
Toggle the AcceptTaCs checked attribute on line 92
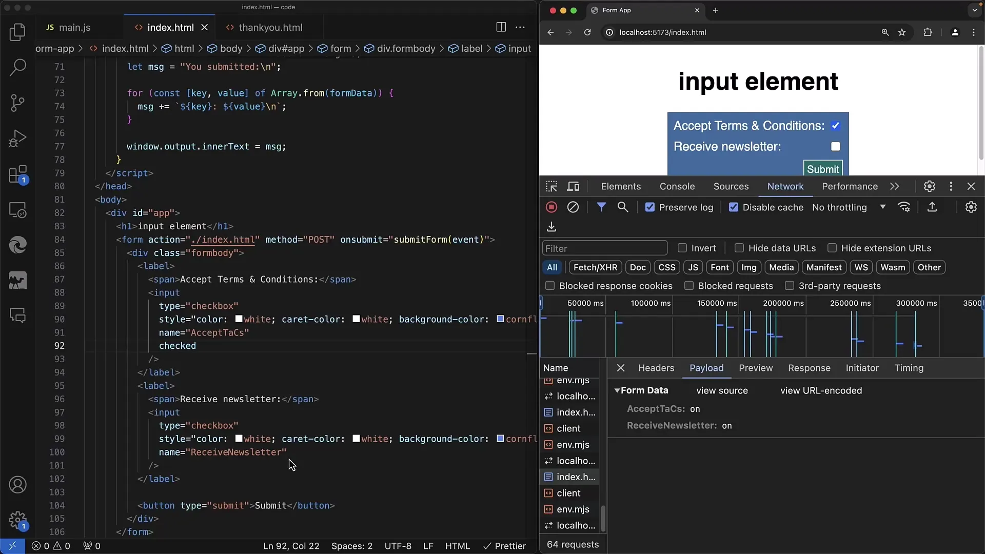177,346
